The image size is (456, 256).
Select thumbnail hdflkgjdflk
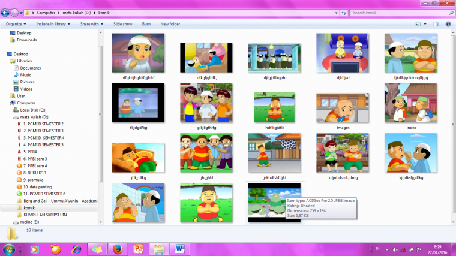click(274, 107)
